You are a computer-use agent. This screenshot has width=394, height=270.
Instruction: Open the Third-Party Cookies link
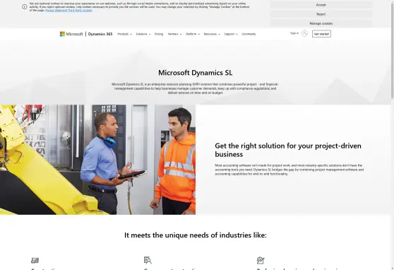pyautogui.click(x=80, y=11)
